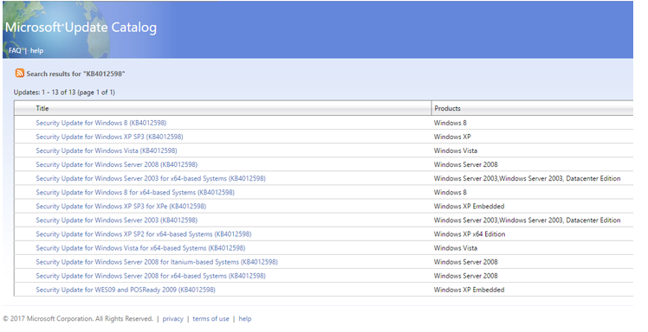Click the Microsoft Update Catalog title
The width and height of the screenshot is (648, 332).
[81, 28]
